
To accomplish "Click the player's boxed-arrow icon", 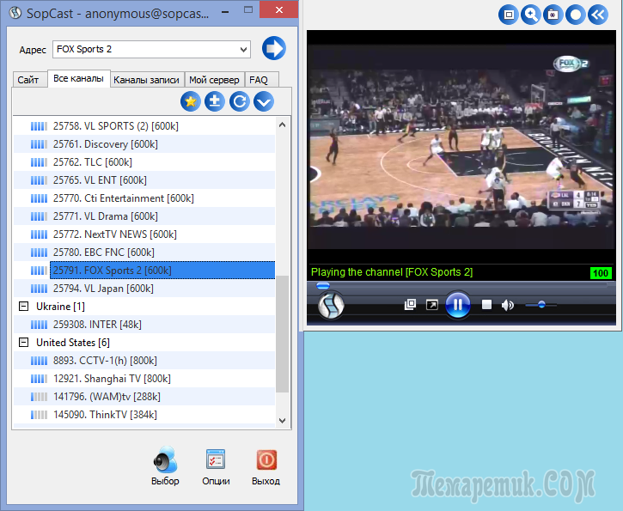I will pos(432,305).
